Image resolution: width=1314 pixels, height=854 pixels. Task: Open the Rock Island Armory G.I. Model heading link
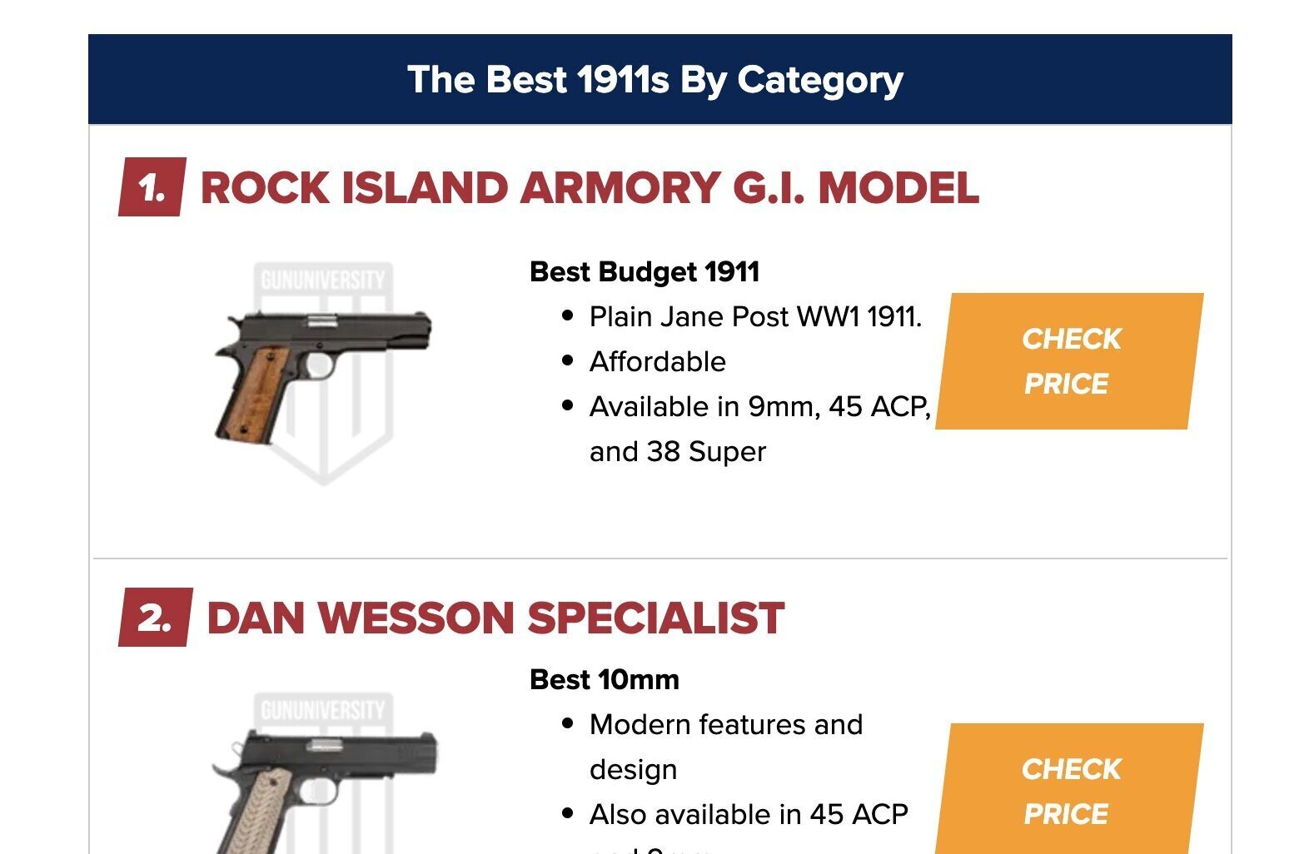pyautogui.click(x=591, y=189)
